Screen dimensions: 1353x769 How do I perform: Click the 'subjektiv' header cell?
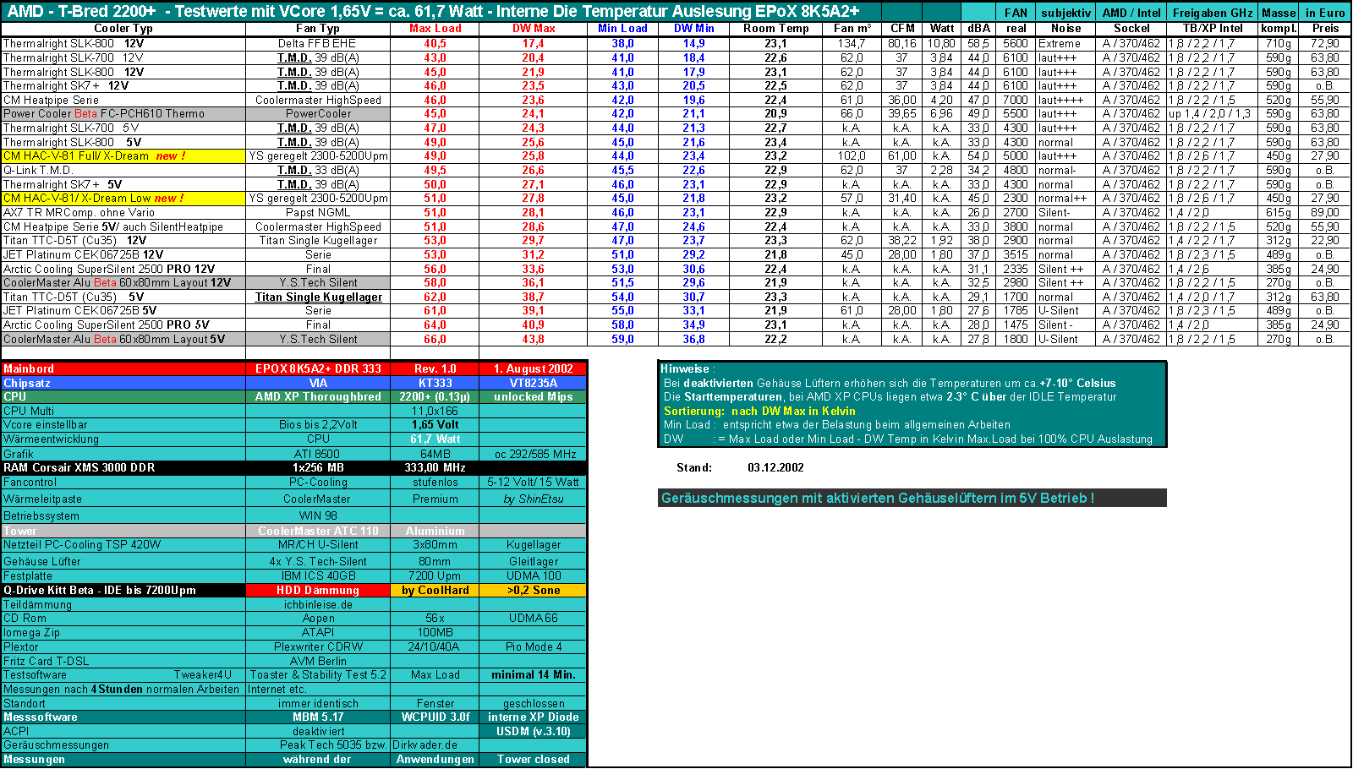1065,13
